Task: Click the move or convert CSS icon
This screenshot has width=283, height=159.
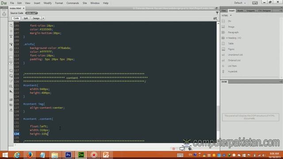Action: pos(11,91)
